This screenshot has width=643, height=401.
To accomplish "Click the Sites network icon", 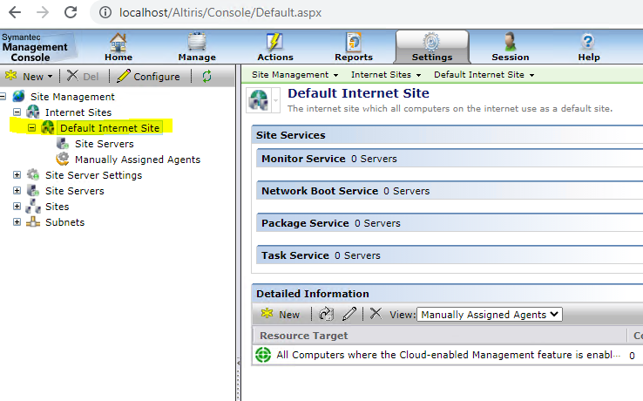I will click(33, 206).
